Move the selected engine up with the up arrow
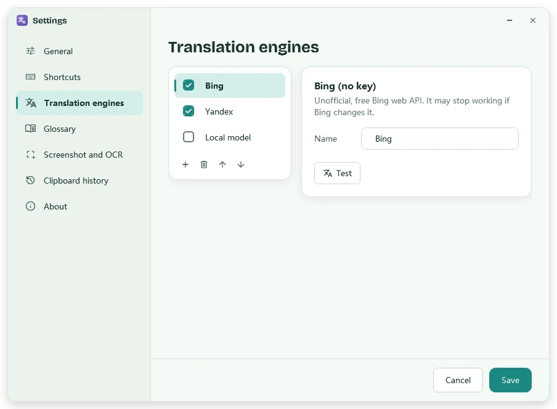 [x=222, y=164]
